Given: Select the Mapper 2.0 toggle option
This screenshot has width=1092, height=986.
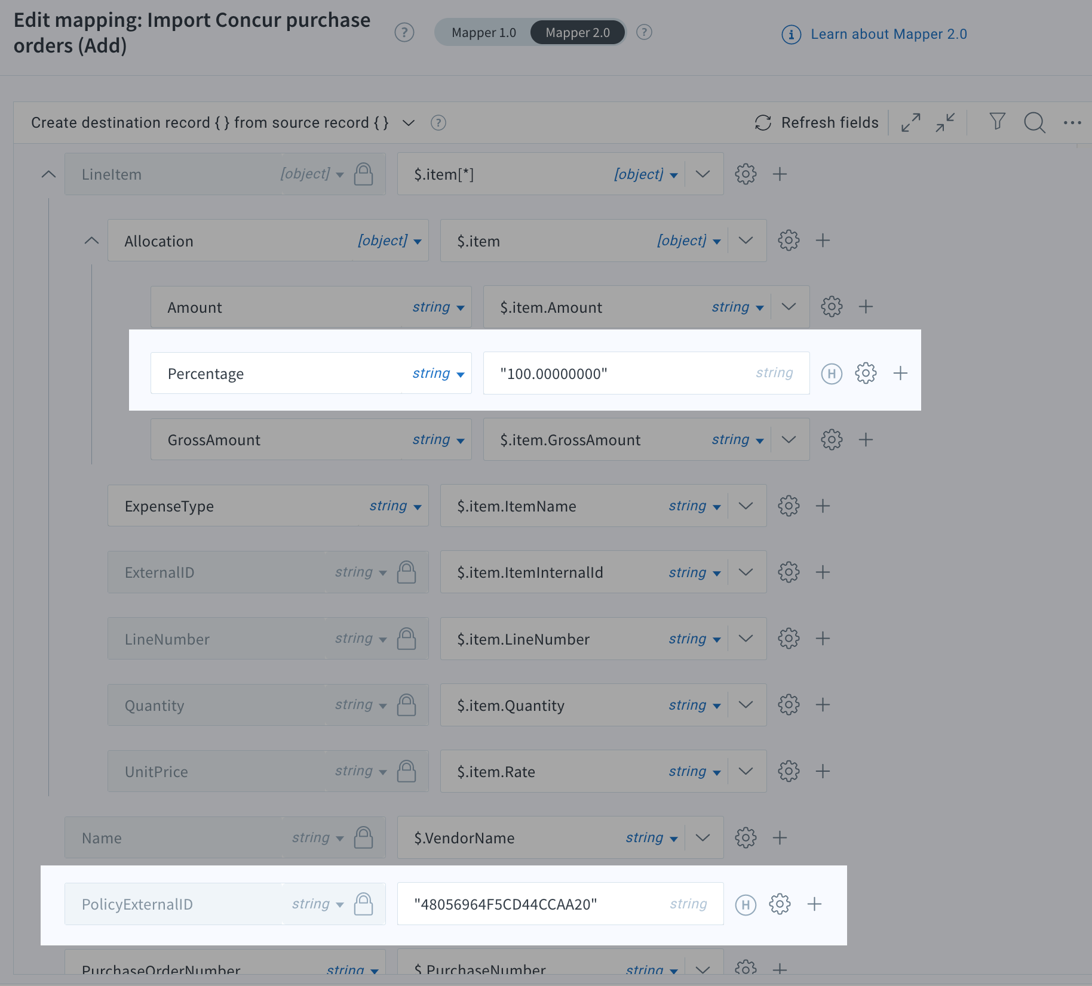Looking at the screenshot, I should tap(577, 32).
